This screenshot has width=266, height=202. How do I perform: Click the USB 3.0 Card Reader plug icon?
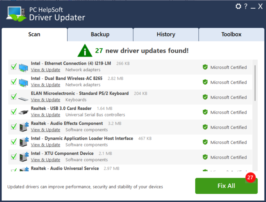(23, 112)
